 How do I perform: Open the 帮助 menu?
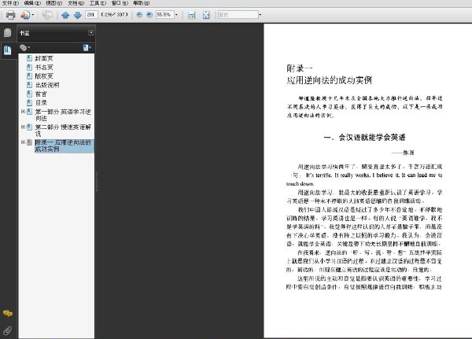(x=142, y=3)
